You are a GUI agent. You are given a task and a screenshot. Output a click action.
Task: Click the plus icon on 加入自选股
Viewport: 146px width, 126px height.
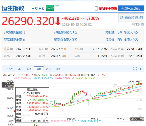(123, 8)
